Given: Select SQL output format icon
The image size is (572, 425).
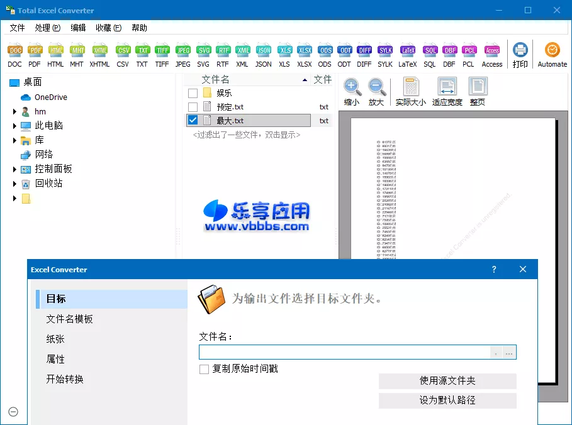Looking at the screenshot, I should 430,50.
